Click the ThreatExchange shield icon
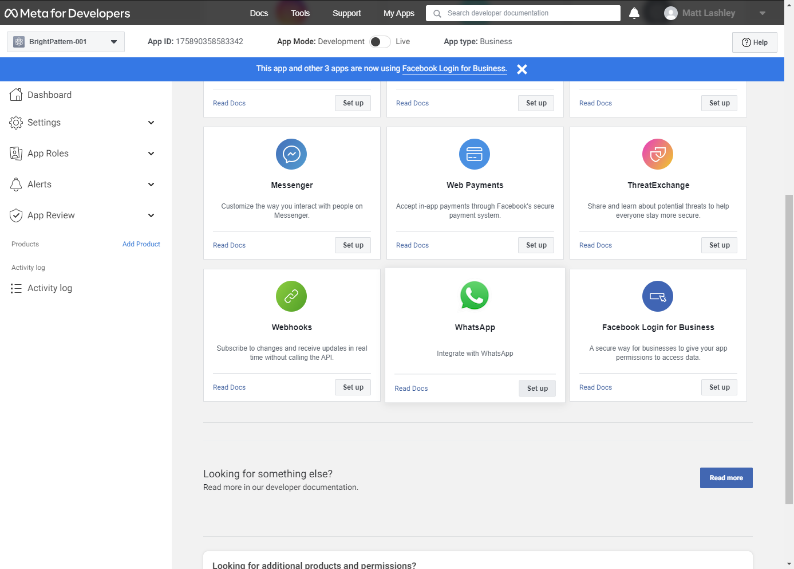This screenshot has height=569, width=794. (x=658, y=154)
